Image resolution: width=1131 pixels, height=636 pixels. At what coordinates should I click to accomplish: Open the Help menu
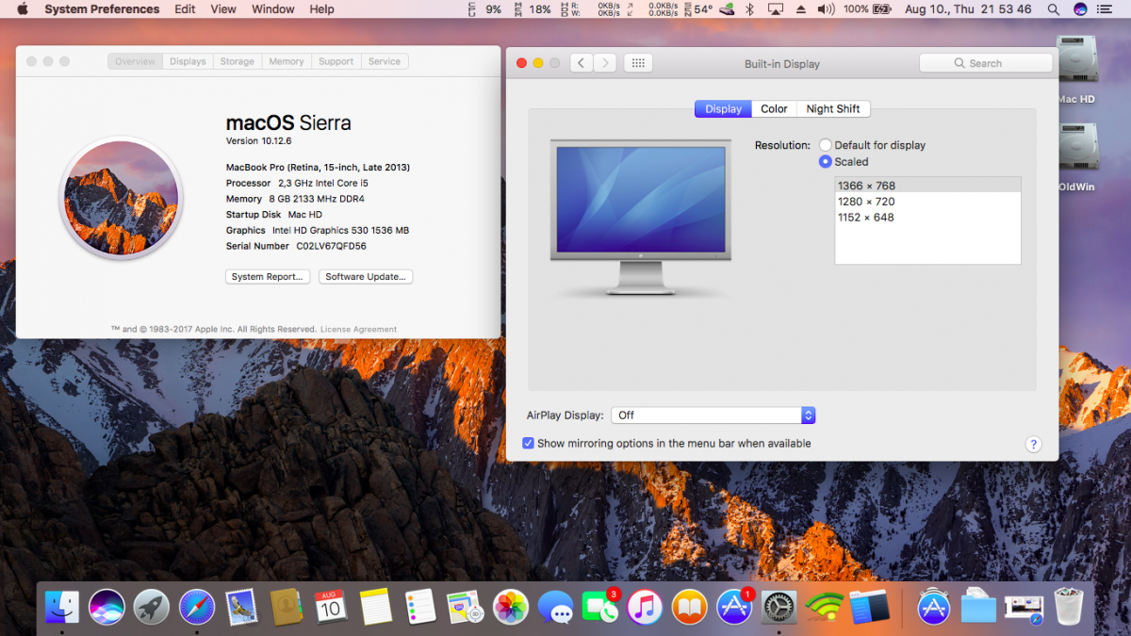click(321, 9)
